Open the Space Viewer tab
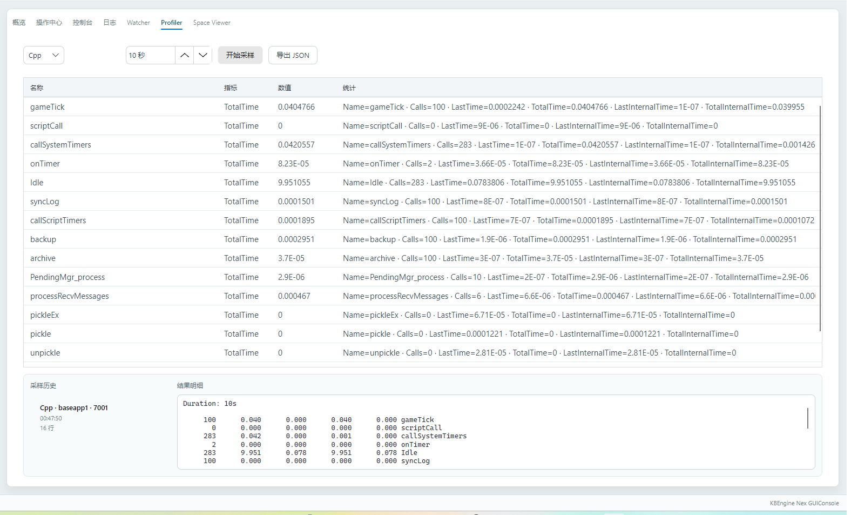The width and height of the screenshot is (851, 515). click(x=212, y=23)
